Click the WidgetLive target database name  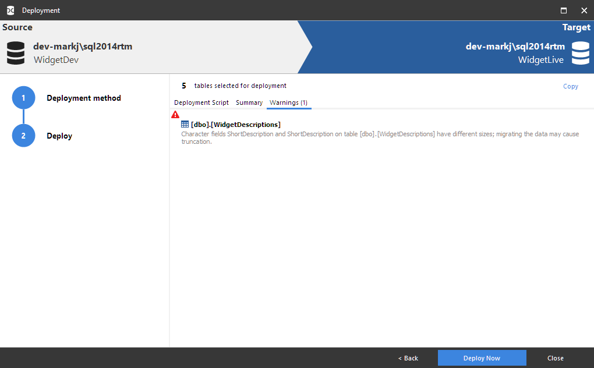(540, 60)
